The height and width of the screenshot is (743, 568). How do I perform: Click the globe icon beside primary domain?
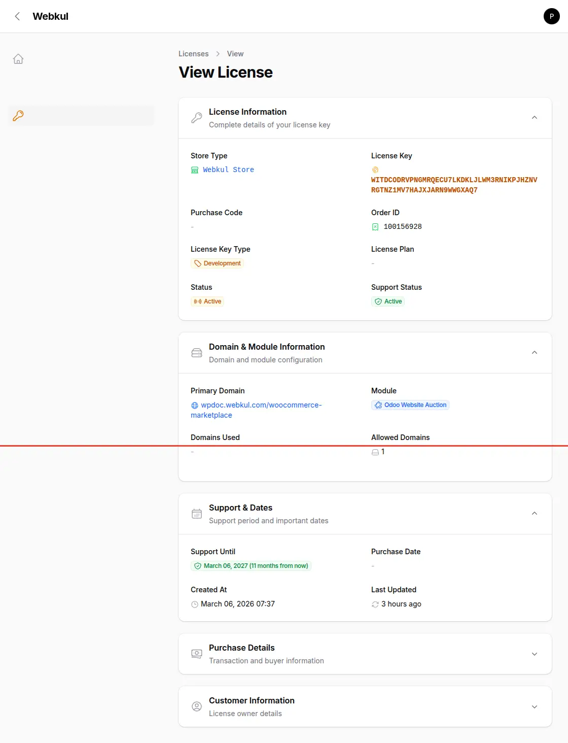[x=195, y=406]
